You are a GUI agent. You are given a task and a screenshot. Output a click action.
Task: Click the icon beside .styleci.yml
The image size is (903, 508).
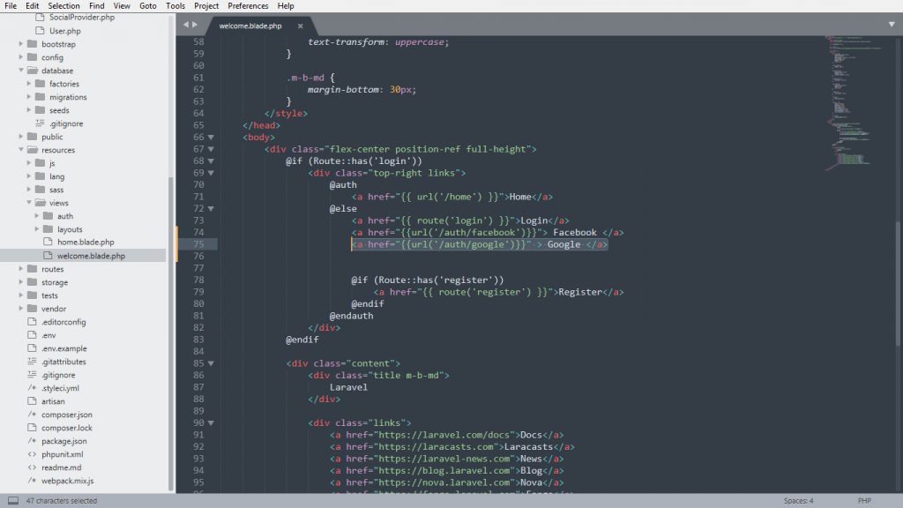33,388
